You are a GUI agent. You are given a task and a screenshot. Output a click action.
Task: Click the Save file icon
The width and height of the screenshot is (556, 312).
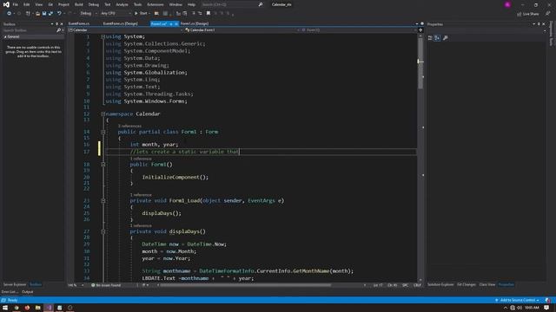(x=44, y=14)
